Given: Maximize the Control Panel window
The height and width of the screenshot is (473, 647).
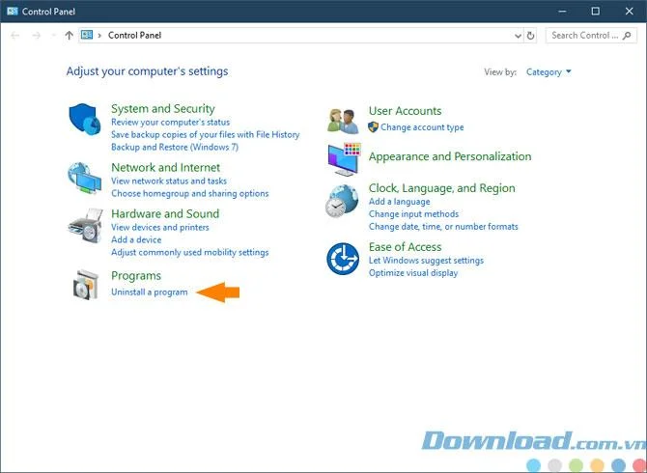Looking at the screenshot, I should (596, 12).
